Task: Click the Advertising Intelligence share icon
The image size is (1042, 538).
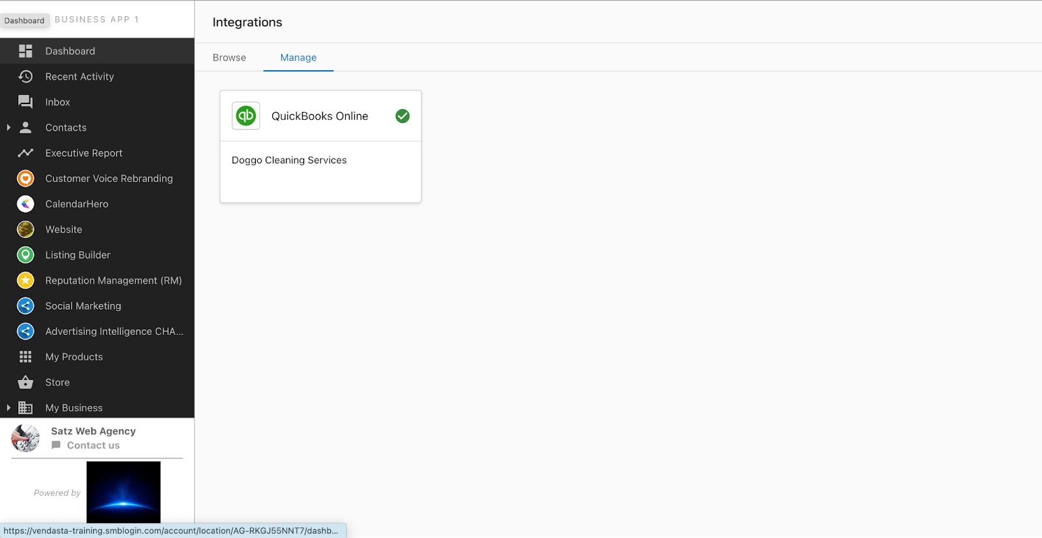Action: pos(25,331)
